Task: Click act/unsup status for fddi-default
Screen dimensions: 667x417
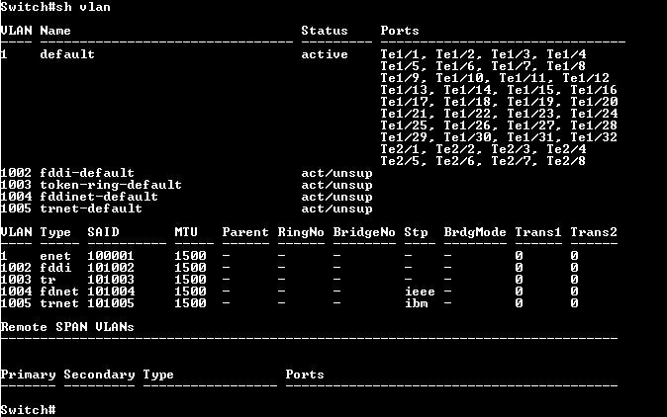Action: point(336,173)
